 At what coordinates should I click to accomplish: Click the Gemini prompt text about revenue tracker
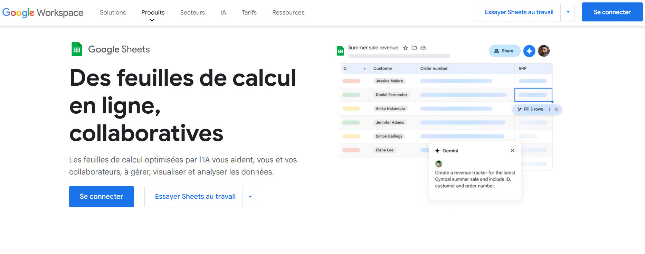tap(475, 179)
